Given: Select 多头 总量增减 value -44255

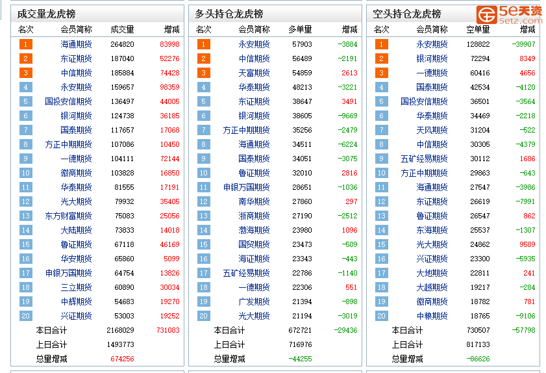Looking at the screenshot, I should click(x=300, y=359).
